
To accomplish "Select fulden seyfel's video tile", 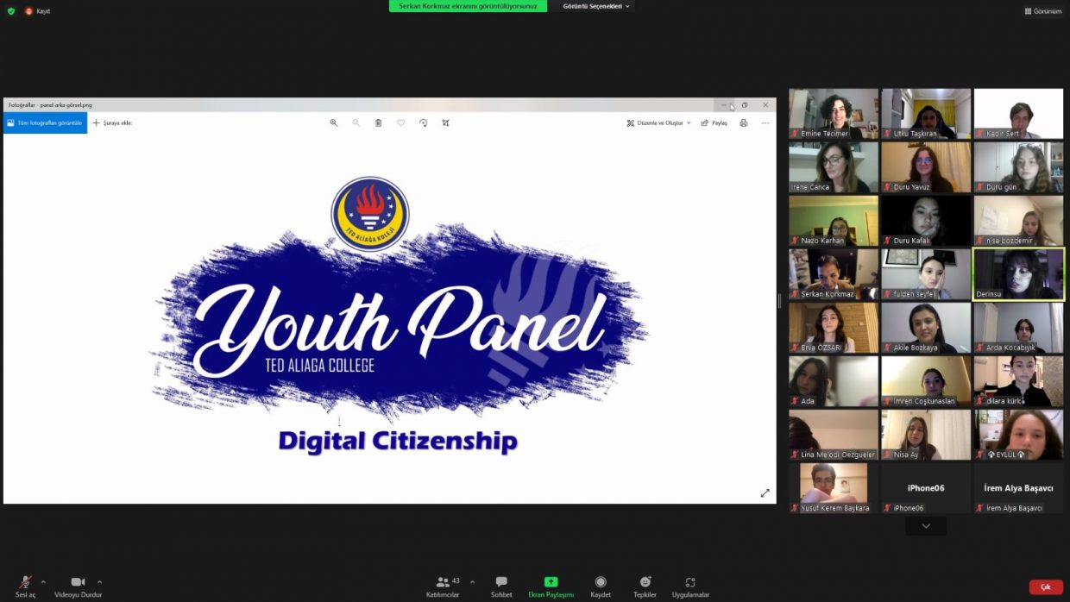I will (x=926, y=274).
